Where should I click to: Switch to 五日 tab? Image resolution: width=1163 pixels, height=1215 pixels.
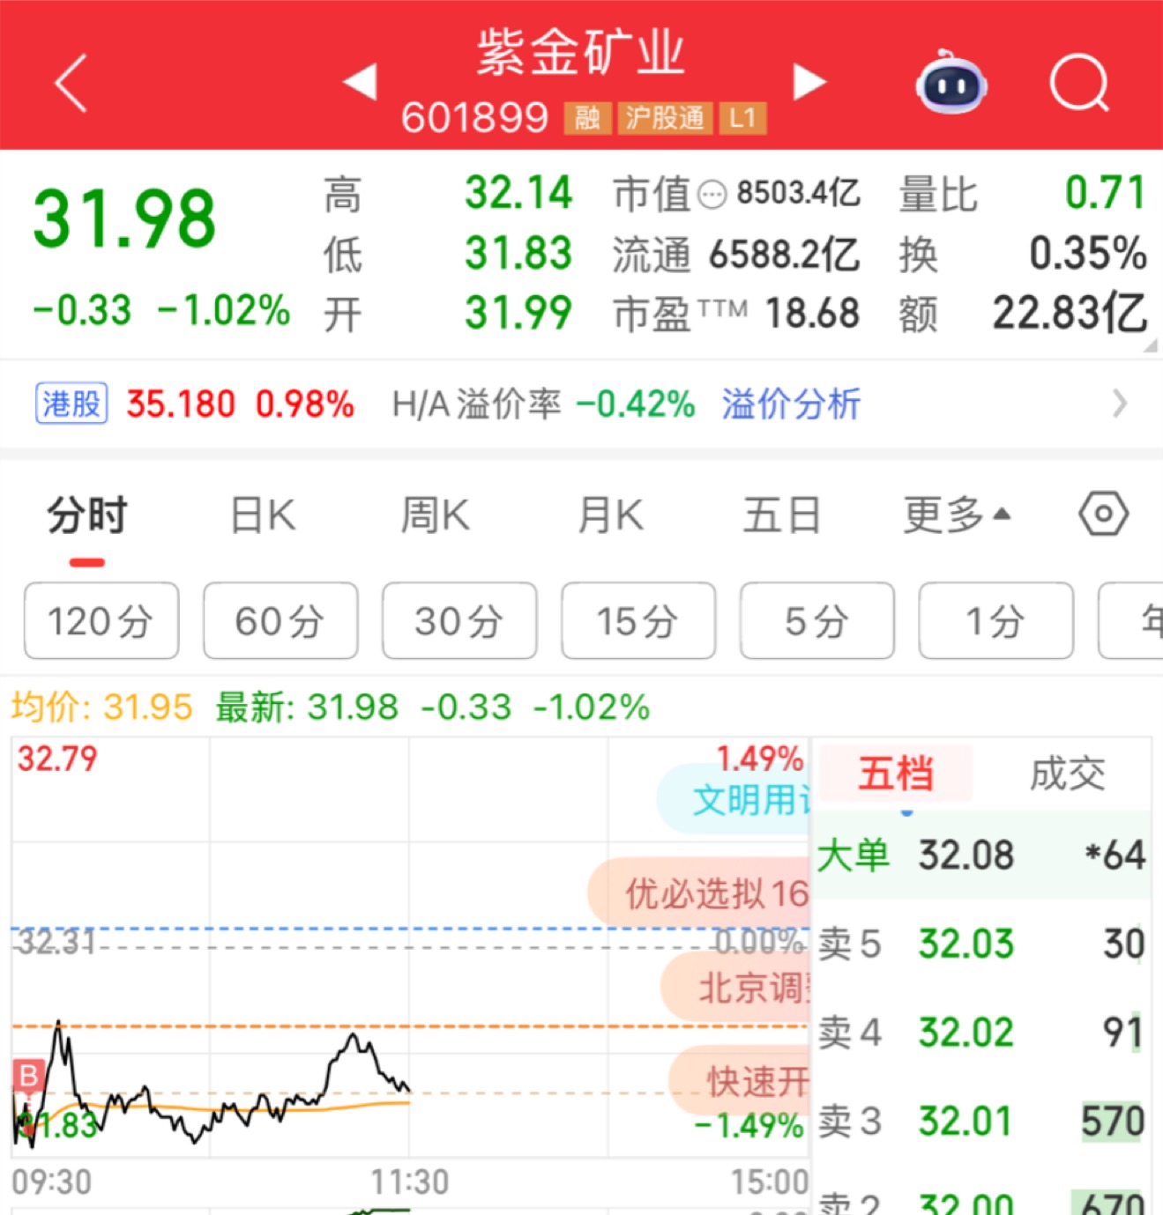coord(781,515)
